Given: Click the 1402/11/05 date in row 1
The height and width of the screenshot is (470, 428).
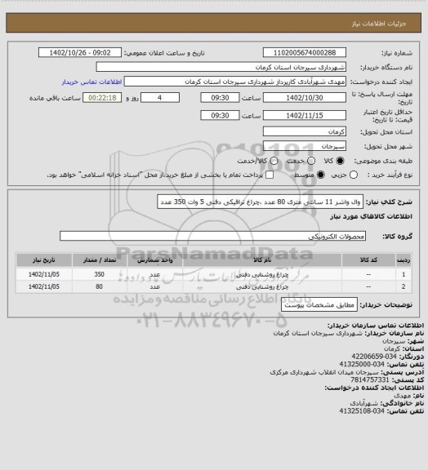Looking at the screenshot, I should [x=44, y=274].
